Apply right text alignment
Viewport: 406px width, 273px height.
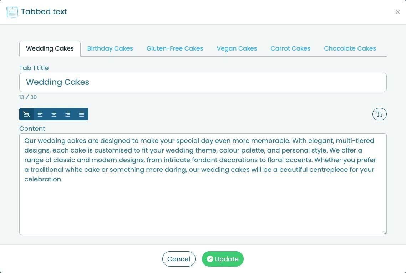tap(68, 114)
